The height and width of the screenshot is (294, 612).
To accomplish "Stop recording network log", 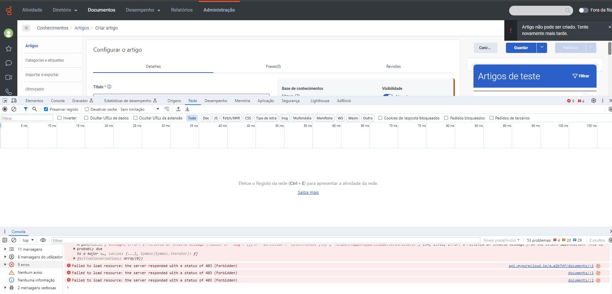I will coord(5,109).
